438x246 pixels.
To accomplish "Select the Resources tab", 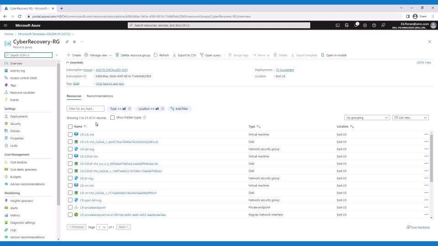I will (74, 96).
